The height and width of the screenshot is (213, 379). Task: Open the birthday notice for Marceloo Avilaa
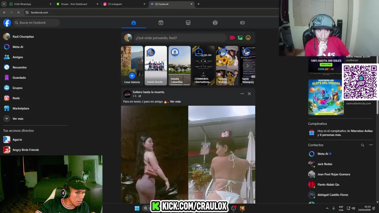341,133
